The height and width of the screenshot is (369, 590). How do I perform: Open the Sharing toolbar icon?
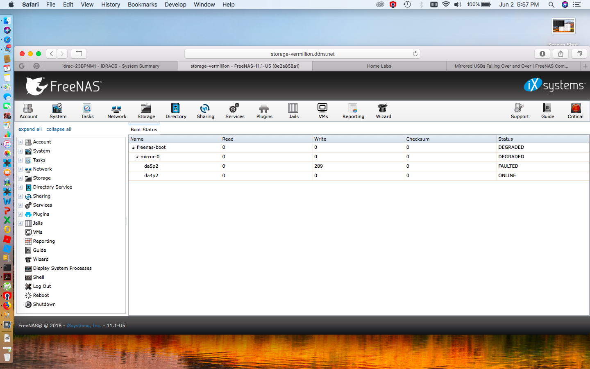[x=205, y=111]
